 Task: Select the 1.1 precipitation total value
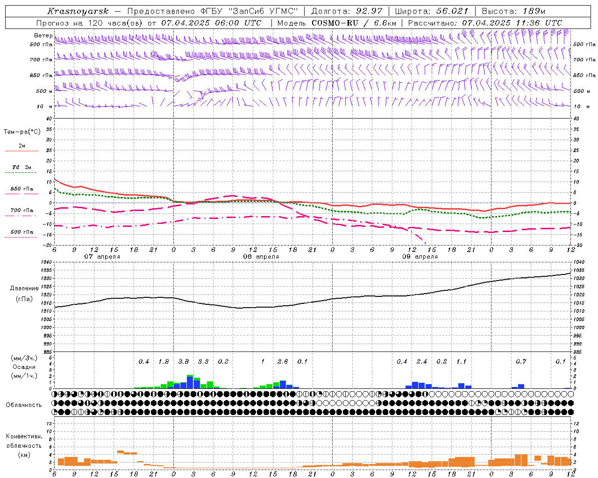point(461,362)
